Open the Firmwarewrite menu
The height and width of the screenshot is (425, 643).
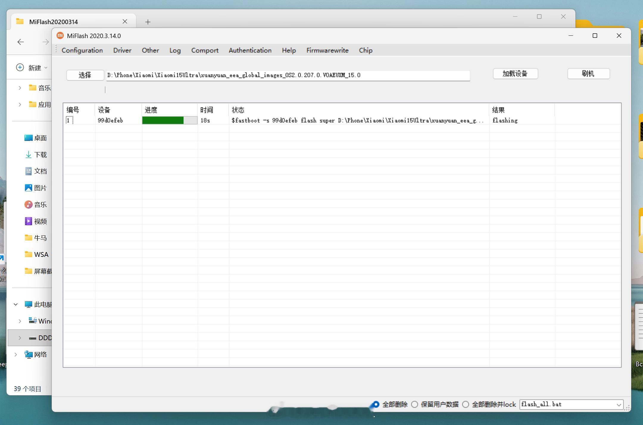pos(327,50)
